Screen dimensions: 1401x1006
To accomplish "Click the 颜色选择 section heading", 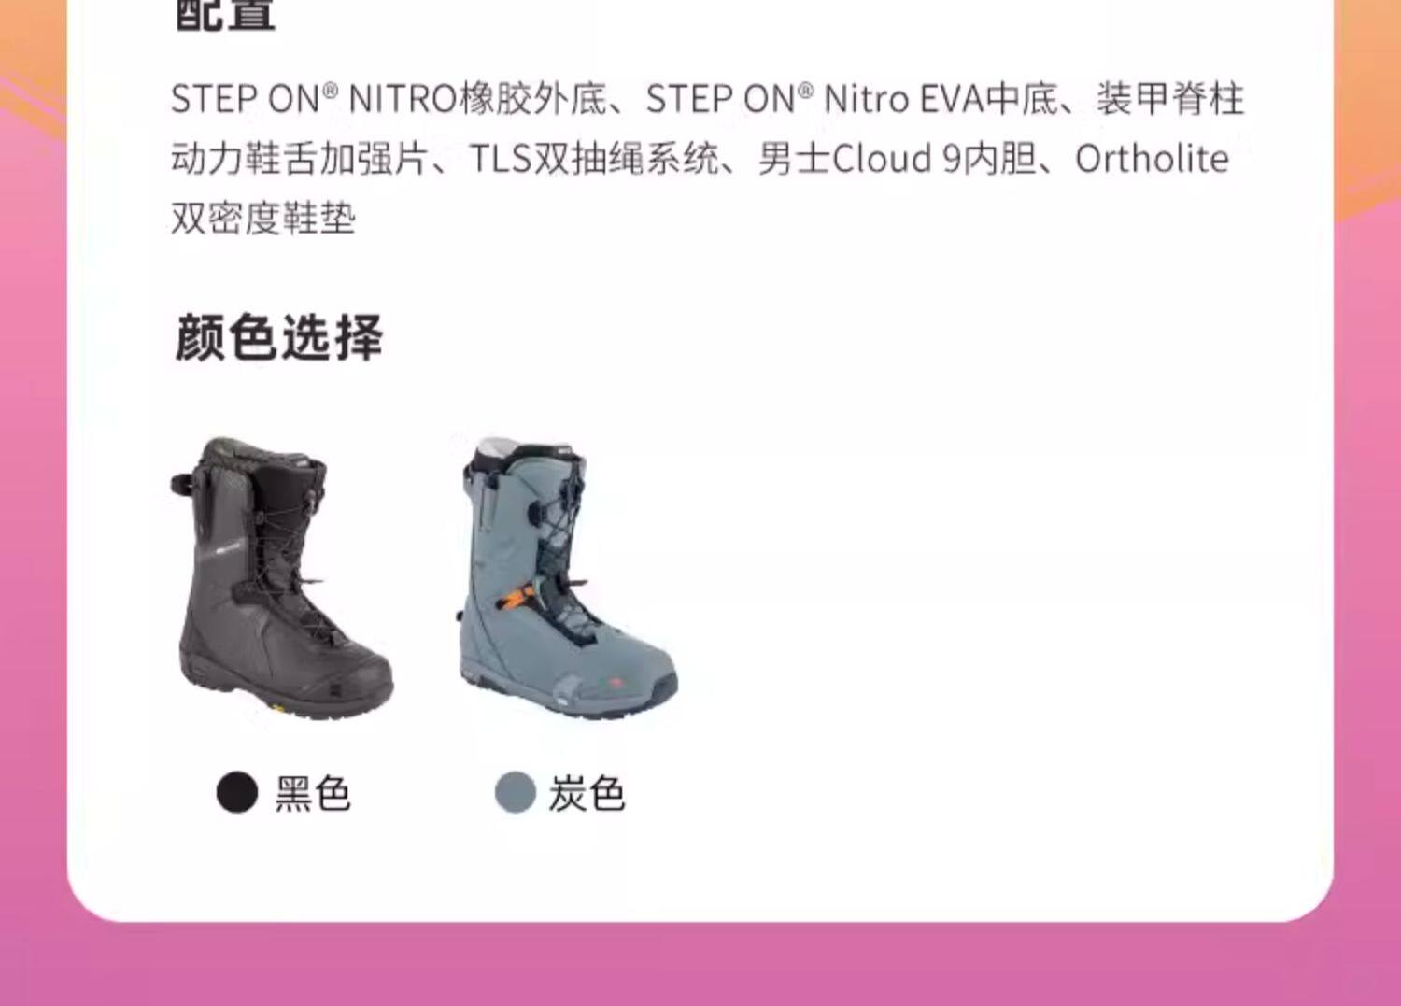I will [x=278, y=338].
